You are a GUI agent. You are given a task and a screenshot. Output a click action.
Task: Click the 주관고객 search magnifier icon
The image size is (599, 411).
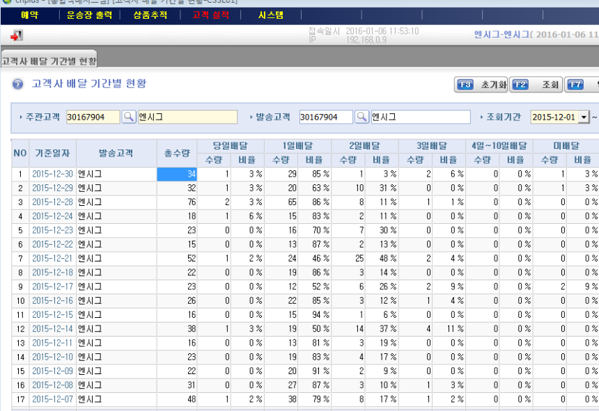(x=129, y=117)
